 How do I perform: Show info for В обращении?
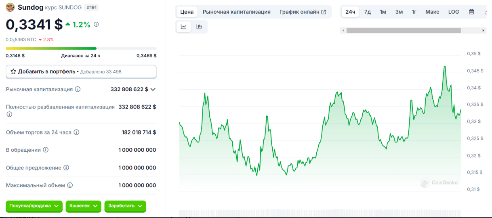[46, 150]
